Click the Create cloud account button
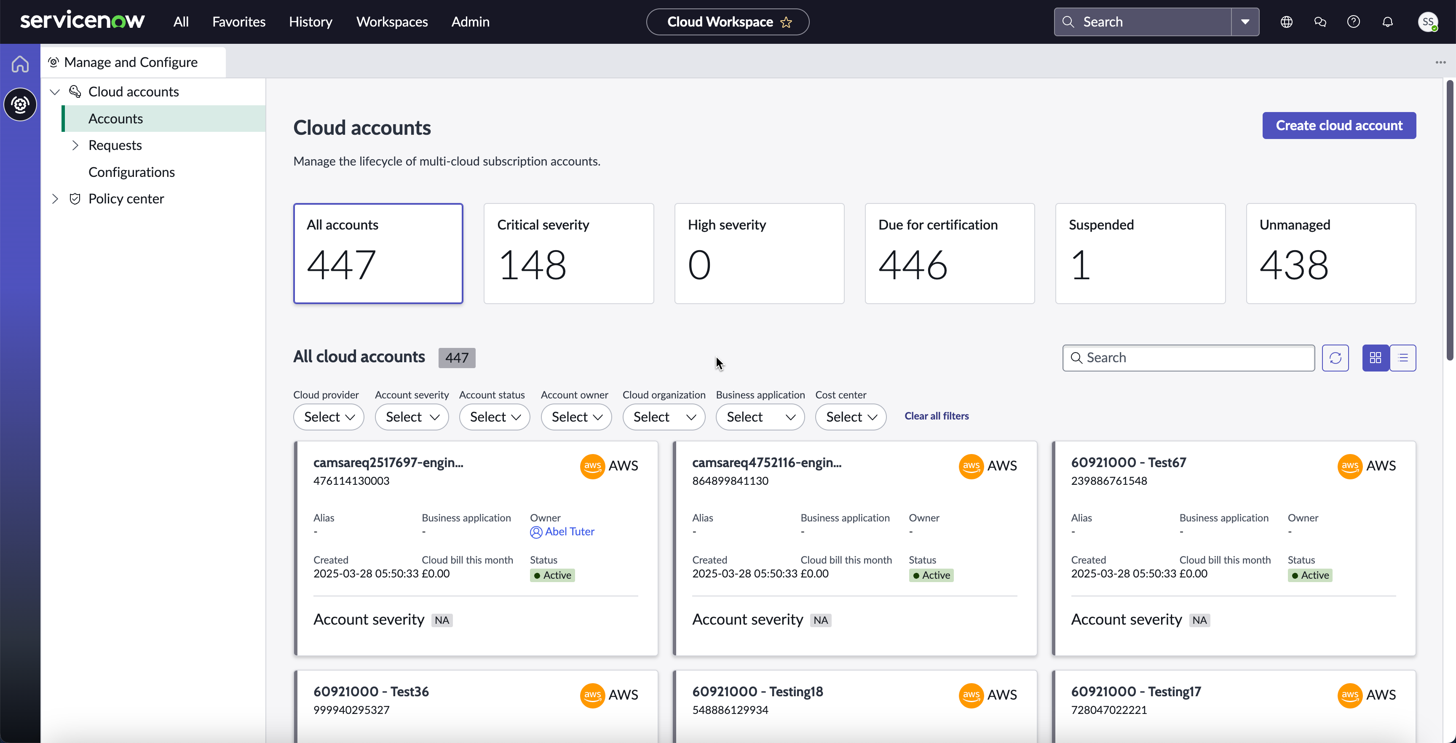1456x743 pixels. point(1339,126)
